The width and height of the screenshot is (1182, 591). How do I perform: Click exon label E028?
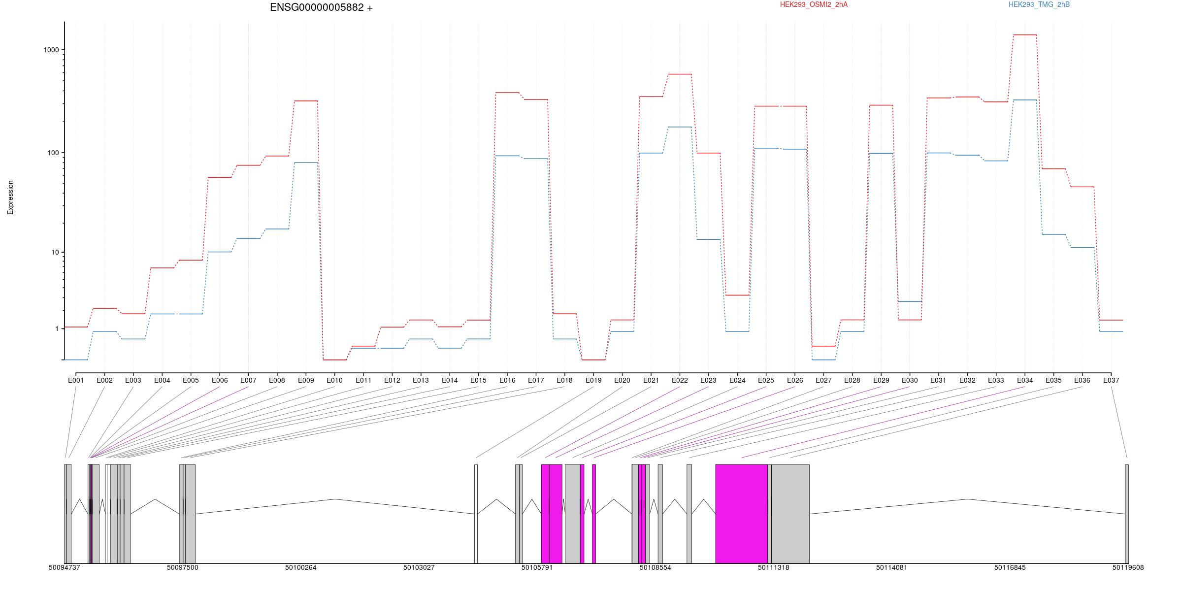tap(852, 380)
